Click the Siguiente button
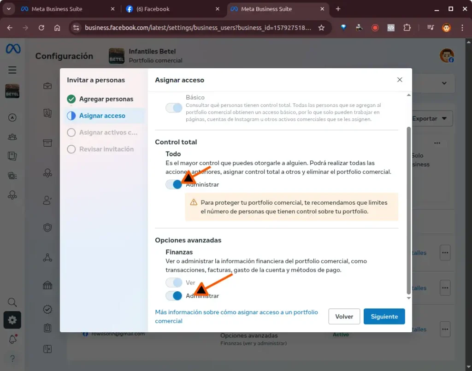Image resolution: width=472 pixels, height=371 pixels. click(384, 317)
